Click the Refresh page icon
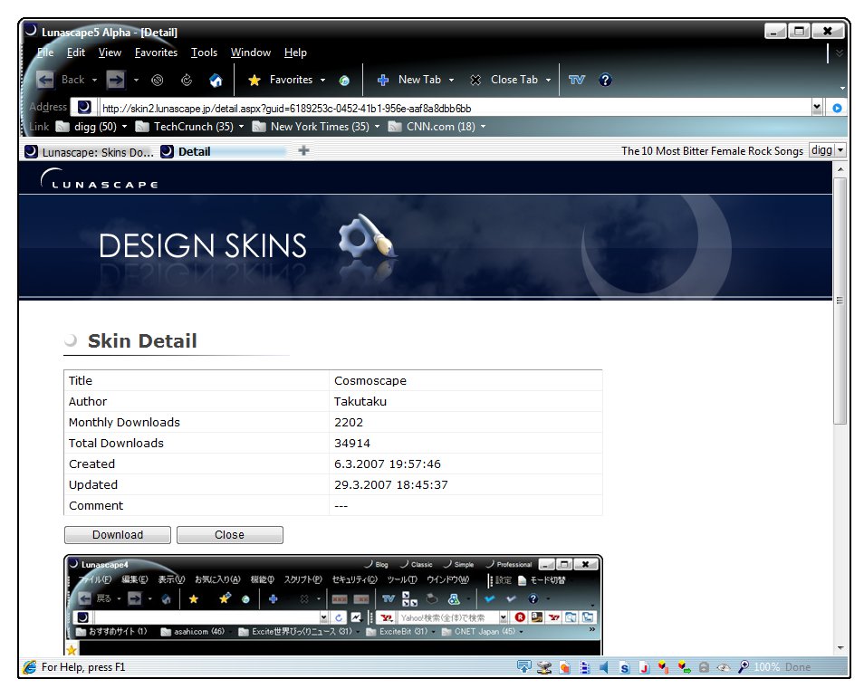This screenshot has height=698, width=864. pos(187,81)
